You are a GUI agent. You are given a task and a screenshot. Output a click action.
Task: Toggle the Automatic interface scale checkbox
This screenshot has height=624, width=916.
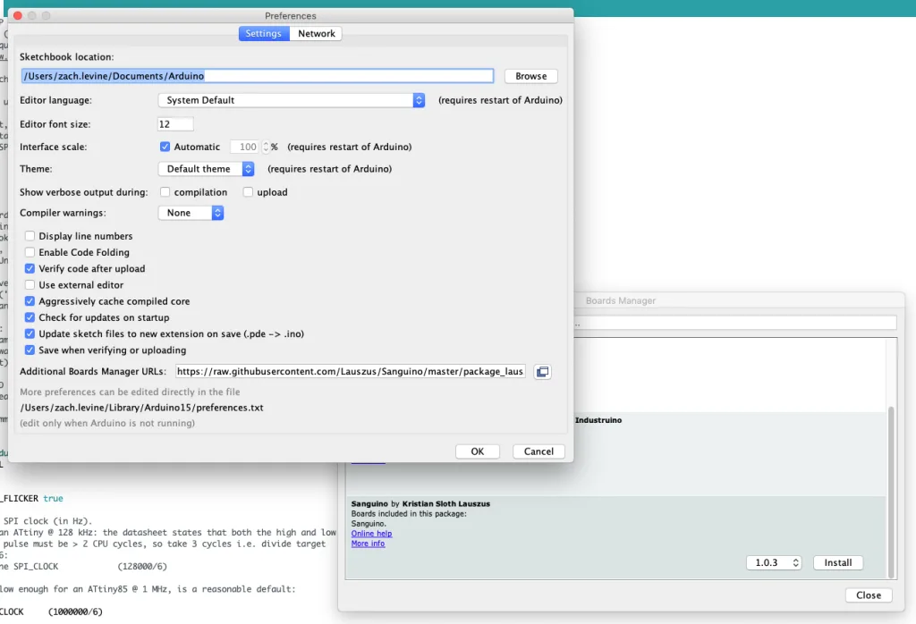(165, 147)
